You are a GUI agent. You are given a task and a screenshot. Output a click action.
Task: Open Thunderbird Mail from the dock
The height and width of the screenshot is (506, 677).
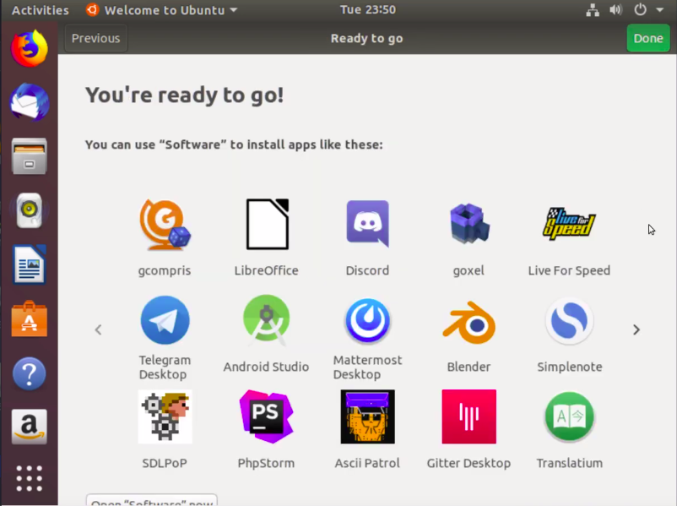click(30, 102)
